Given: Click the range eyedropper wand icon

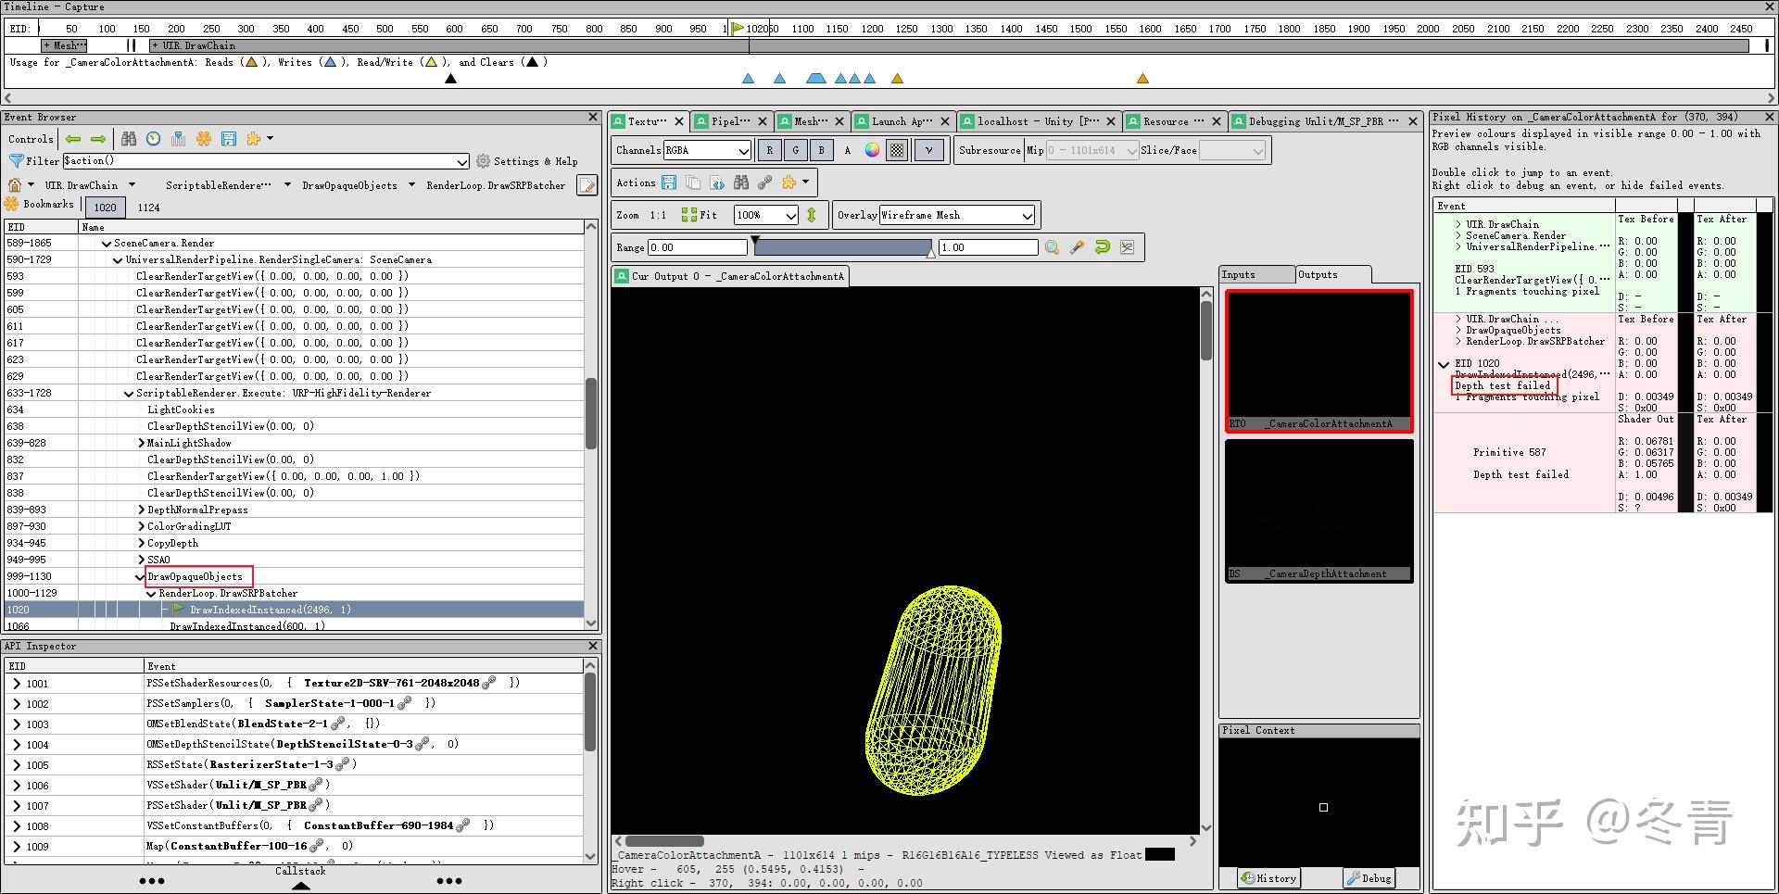Looking at the screenshot, I should coord(1078,247).
